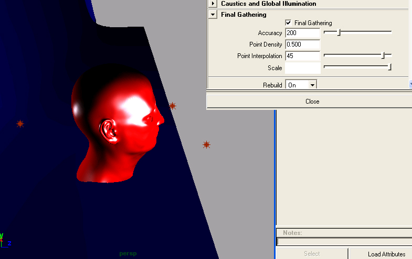Click the Point Interpolation value field
Image resolution: width=412 pixels, height=259 pixels.
pos(302,56)
